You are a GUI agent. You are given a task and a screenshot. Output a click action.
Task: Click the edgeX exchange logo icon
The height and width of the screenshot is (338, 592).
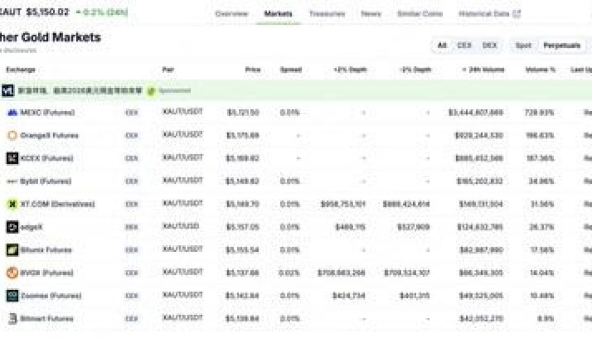coord(12,227)
